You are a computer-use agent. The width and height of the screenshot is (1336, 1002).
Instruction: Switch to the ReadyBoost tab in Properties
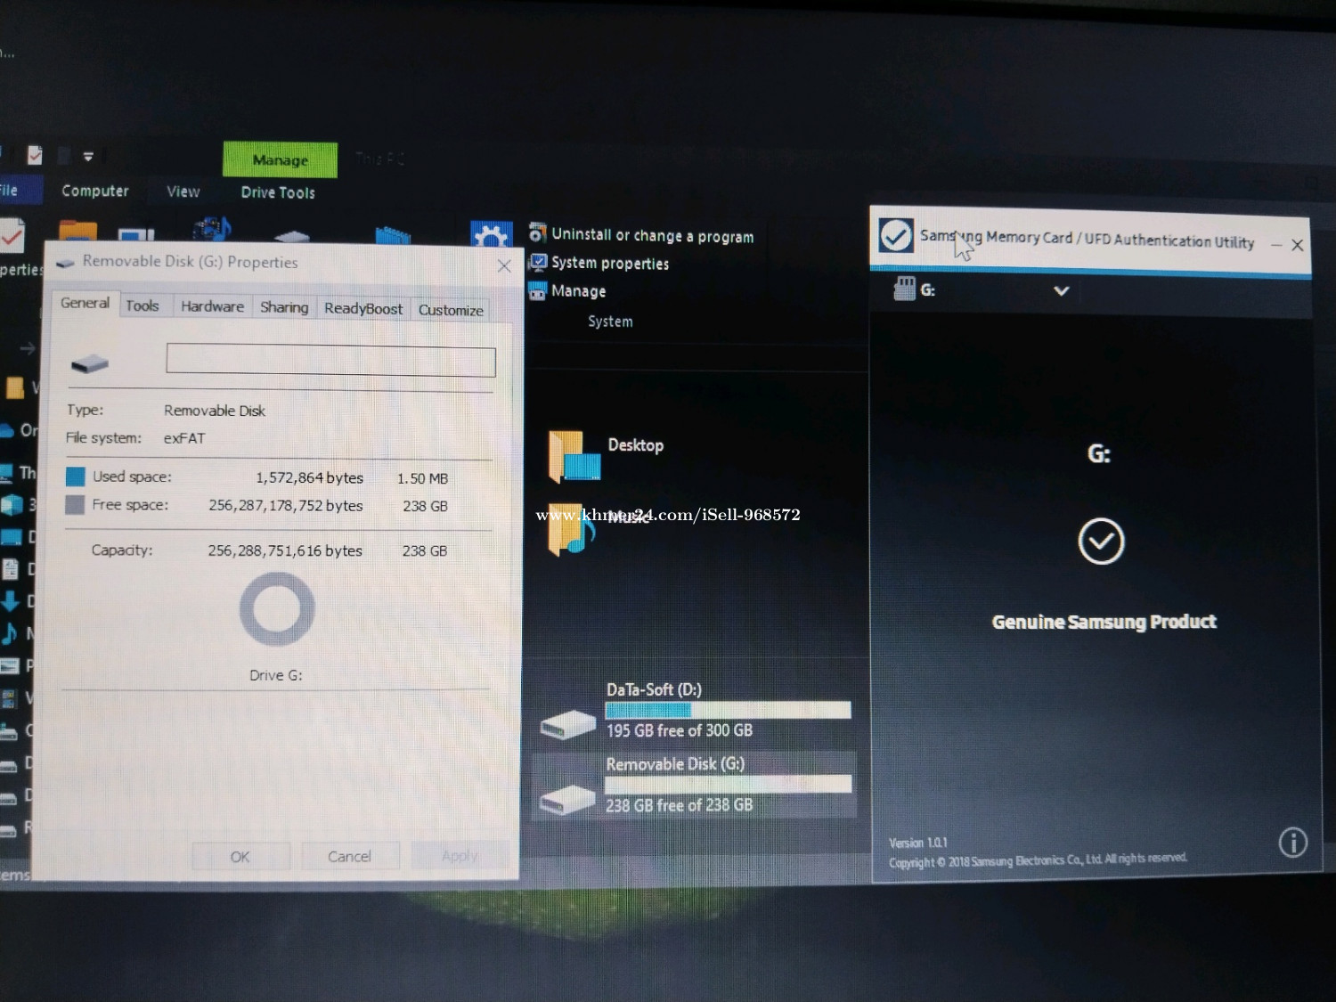pyautogui.click(x=363, y=308)
